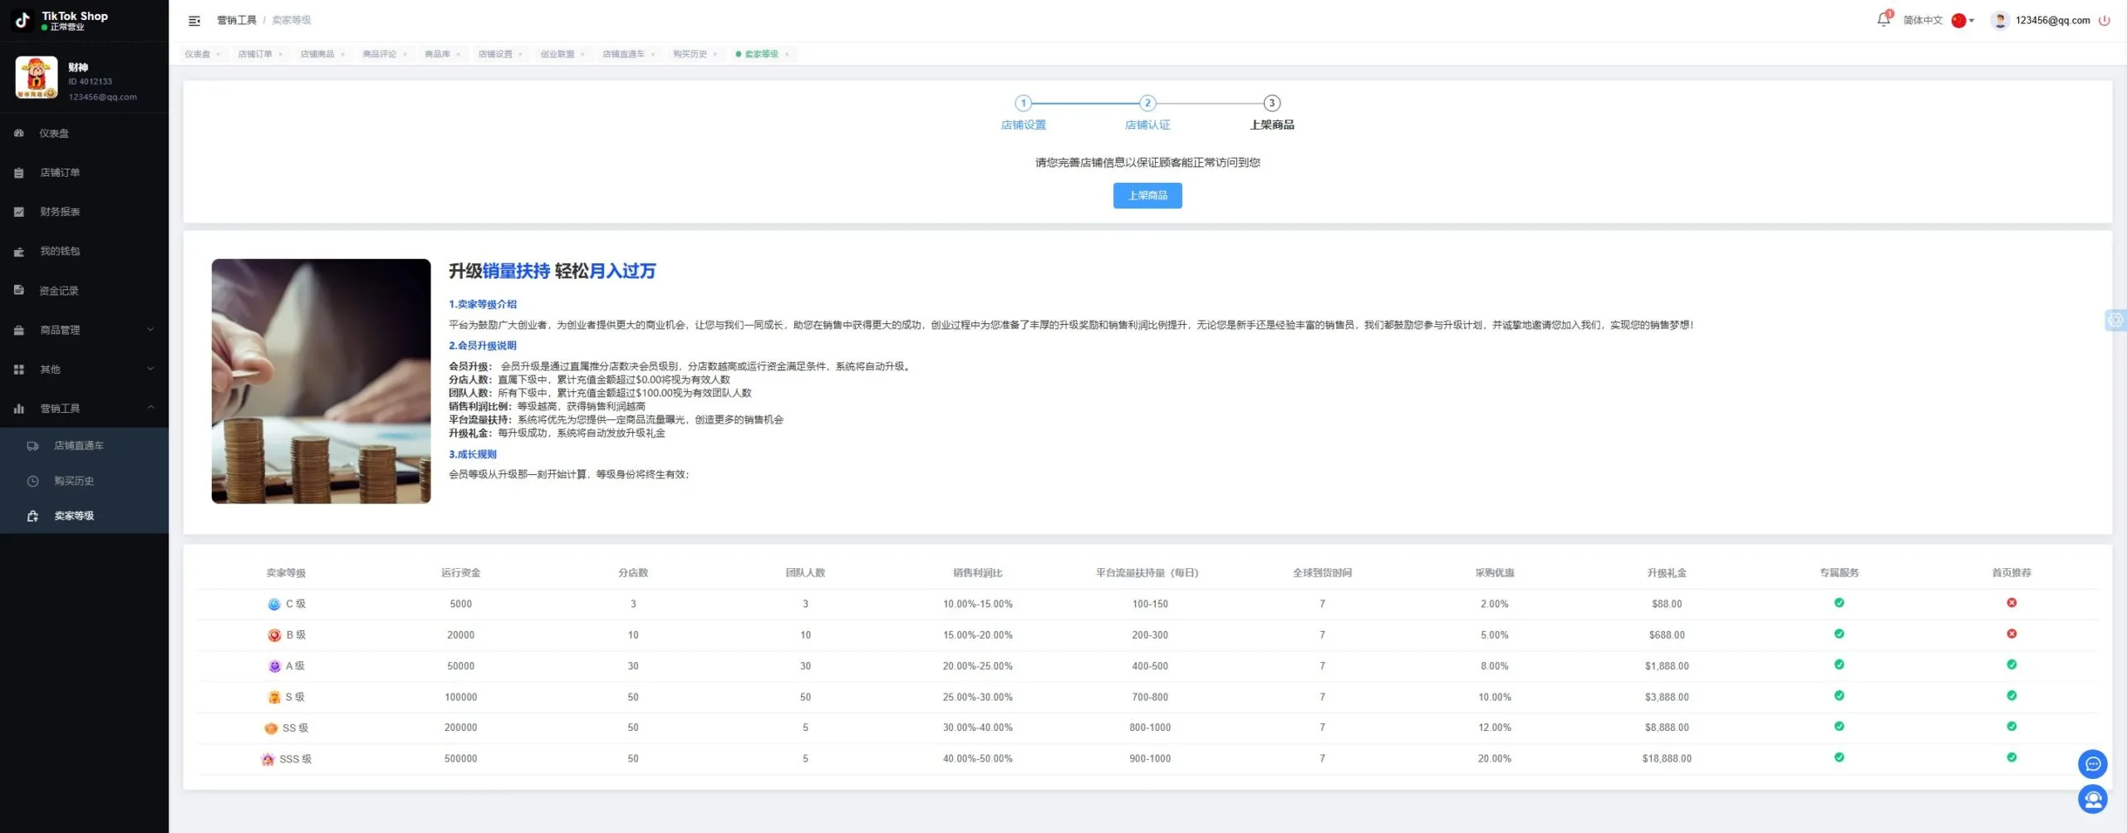Open the 简体中文 language dropdown

[x=1938, y=20]
